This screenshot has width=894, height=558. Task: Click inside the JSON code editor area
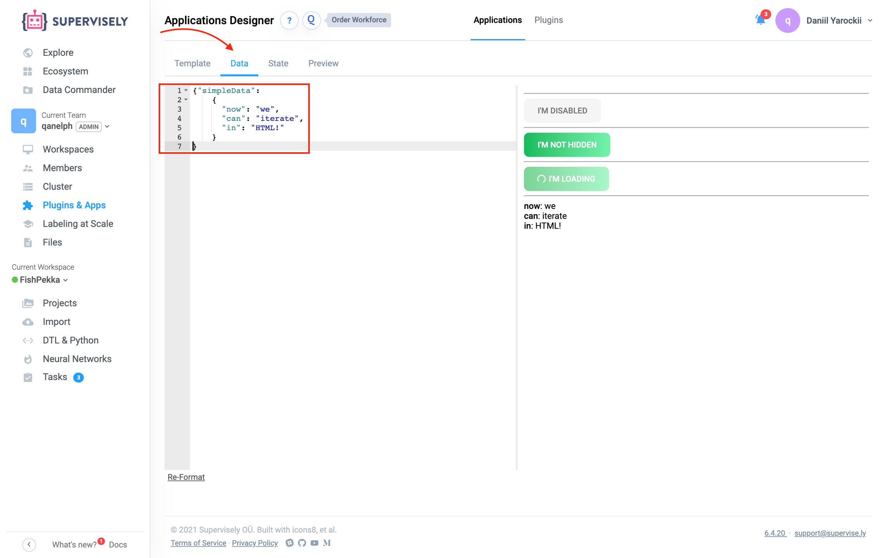coord(349,271)
